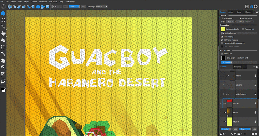Viewport: 259px width, 136px height.
Task: Choose the paint bucket fill tool
Action: [3, 34]
